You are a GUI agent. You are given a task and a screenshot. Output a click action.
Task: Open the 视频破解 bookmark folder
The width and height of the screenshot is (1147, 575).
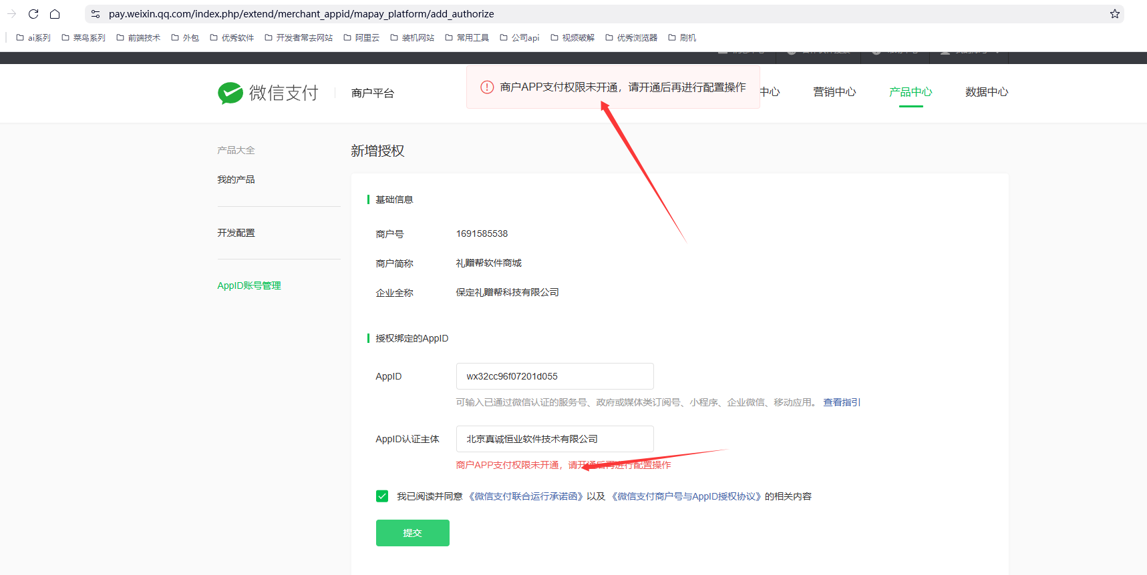[x=572, y=38]
